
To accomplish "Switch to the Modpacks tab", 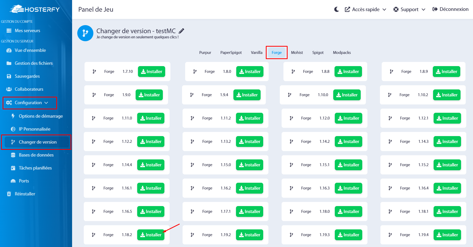I will click(x=342, y=53).
